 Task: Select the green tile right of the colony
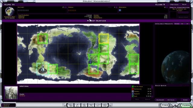53,69
